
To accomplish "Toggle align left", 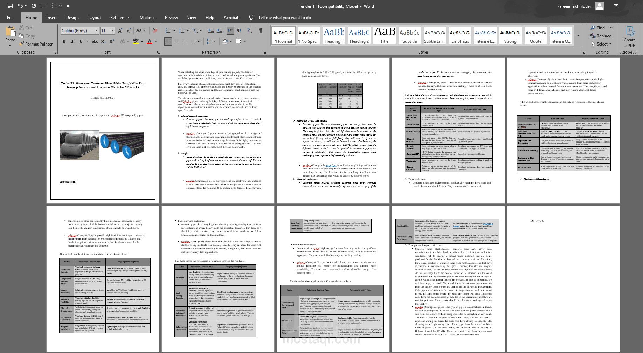I will pyautogui.click(x=168, y=41).
